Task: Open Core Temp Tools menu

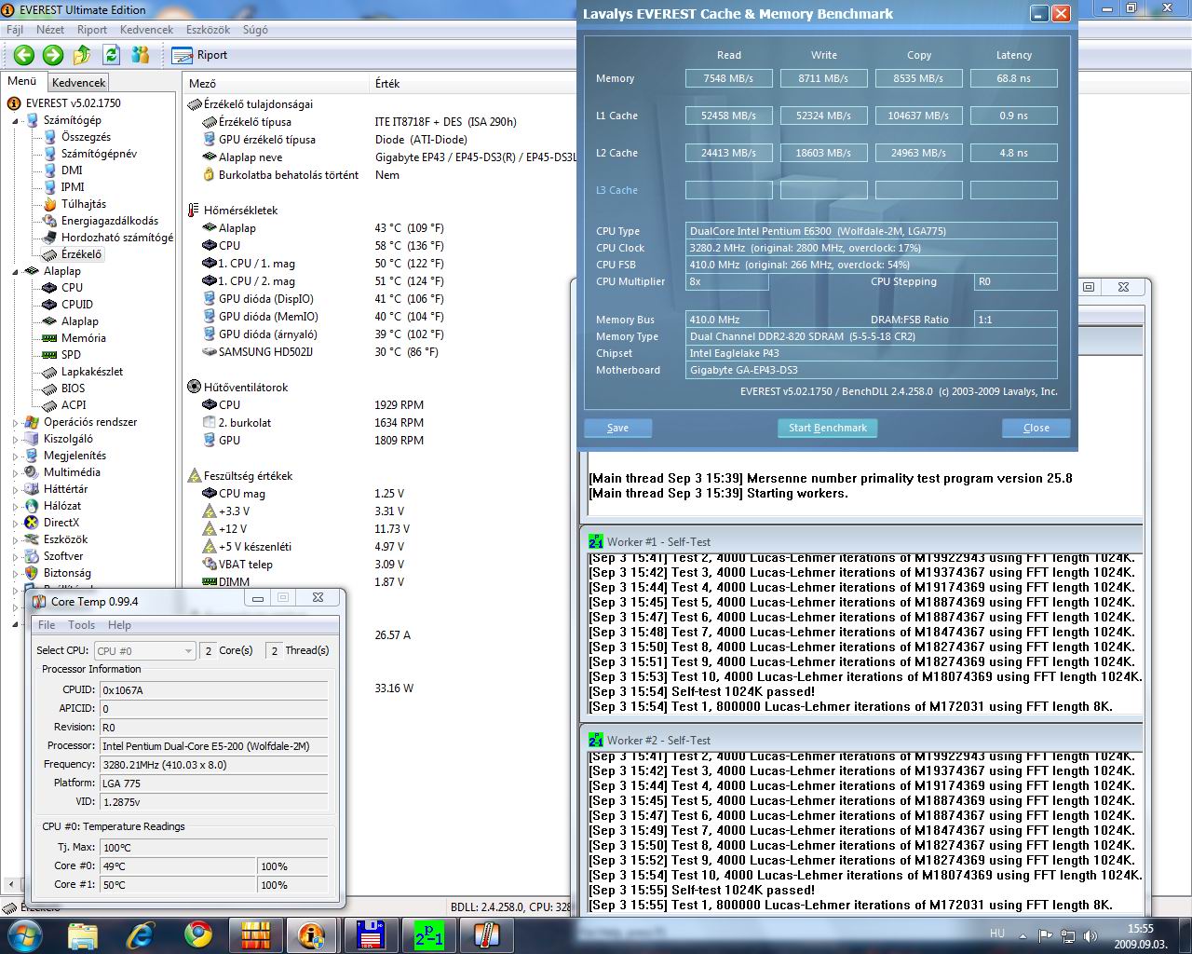Action: [81, 625]
